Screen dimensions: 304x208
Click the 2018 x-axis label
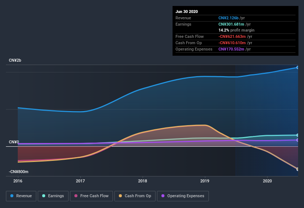[x=143, y=181]
